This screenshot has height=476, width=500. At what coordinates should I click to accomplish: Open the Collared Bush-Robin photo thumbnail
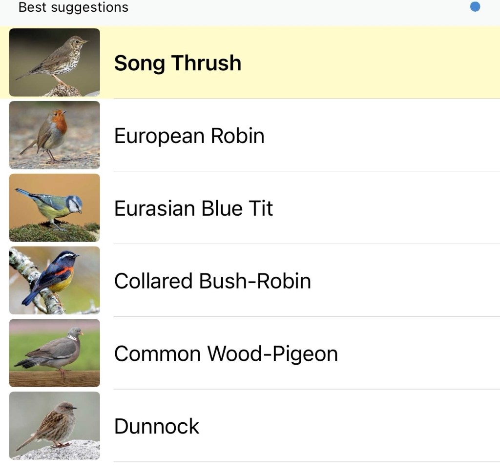coord(54,280)
